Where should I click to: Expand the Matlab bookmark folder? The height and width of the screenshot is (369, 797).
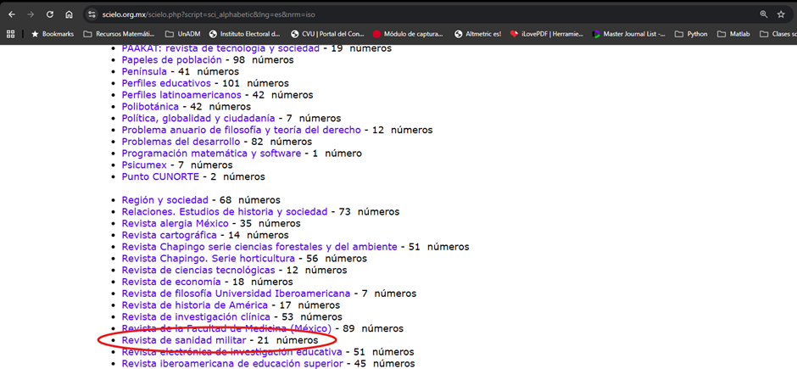[733, 34]
